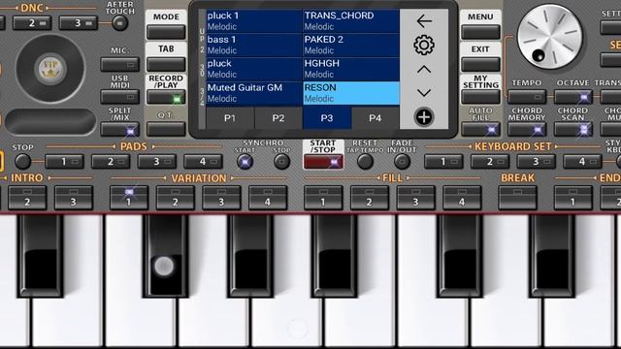Toggle the CHORD MEMORY button

(x=527, y=129)
